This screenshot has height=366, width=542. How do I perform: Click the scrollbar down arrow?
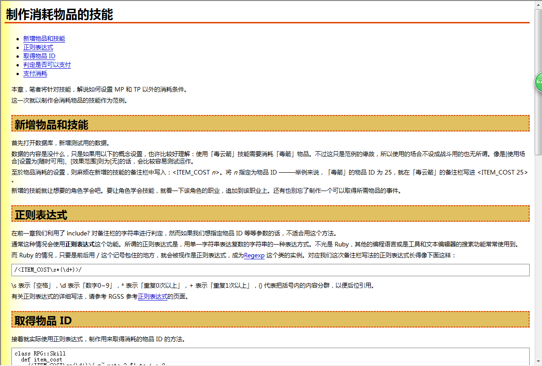point(538,361)
